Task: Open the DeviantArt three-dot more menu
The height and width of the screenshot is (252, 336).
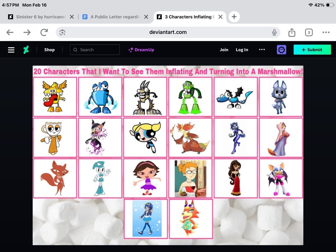Action: pos(262,50)
